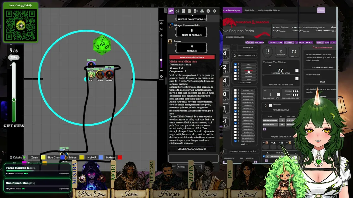
Task: Select the Kaka token on the map
Action: pos(91,75)
